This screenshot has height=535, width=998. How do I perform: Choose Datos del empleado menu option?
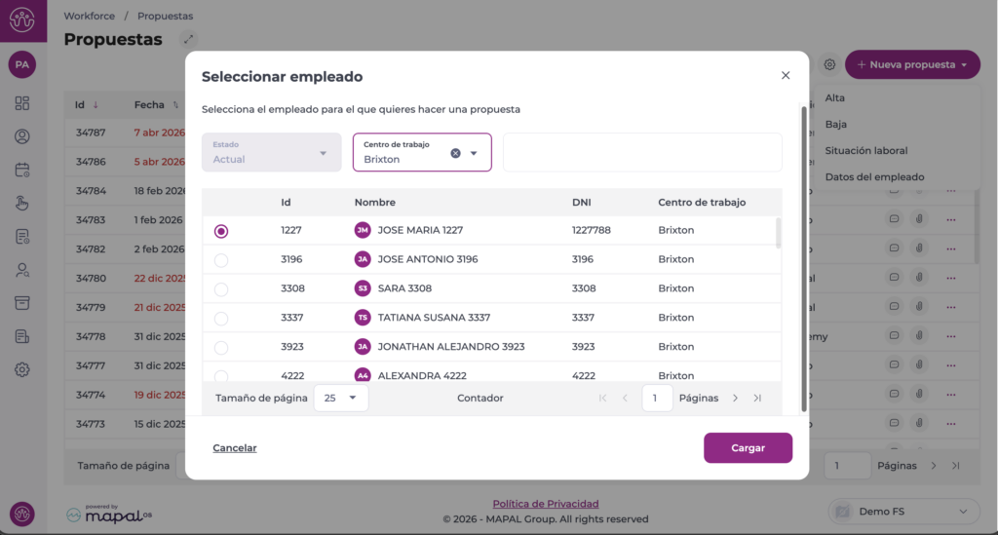pyautogui.click(x=873, y=177)
